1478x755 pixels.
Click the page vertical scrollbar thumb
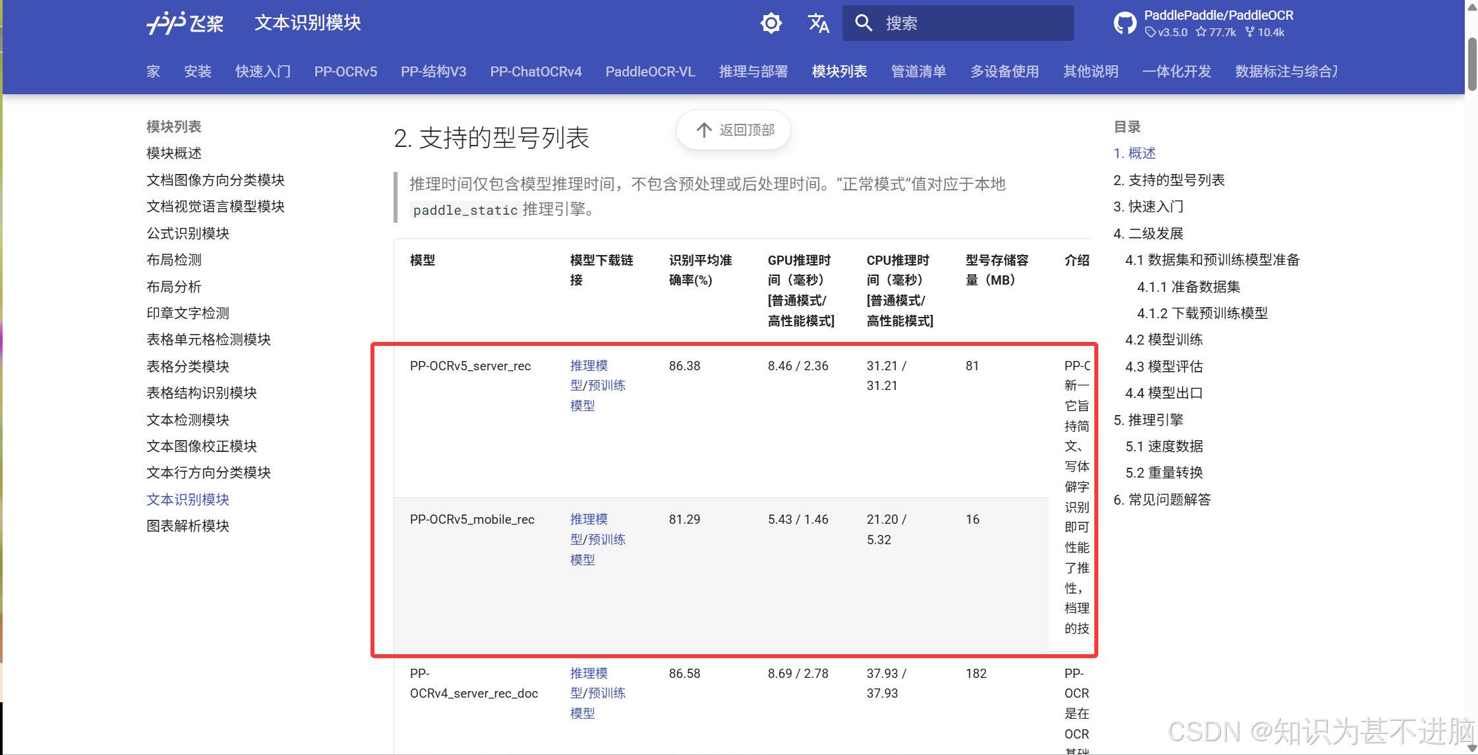tap(1472, 64)
